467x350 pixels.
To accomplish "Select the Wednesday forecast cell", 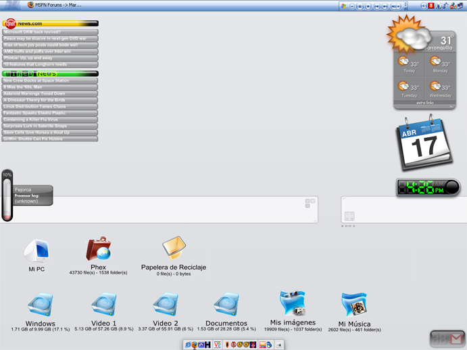I will [441, 89].
